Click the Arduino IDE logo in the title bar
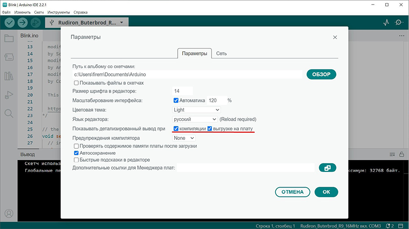The height and width of the screenshot is (229, 409). pos(4,4)
